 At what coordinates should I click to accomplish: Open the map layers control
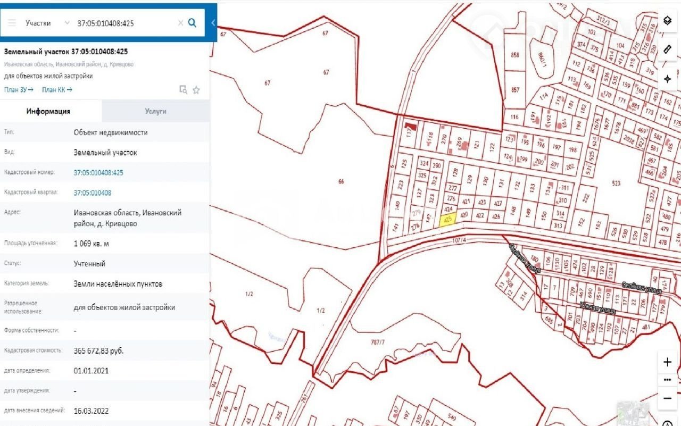pyautogui.click(x=667, y=21)
